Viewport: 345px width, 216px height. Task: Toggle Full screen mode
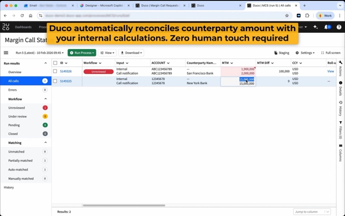[330, 52]
